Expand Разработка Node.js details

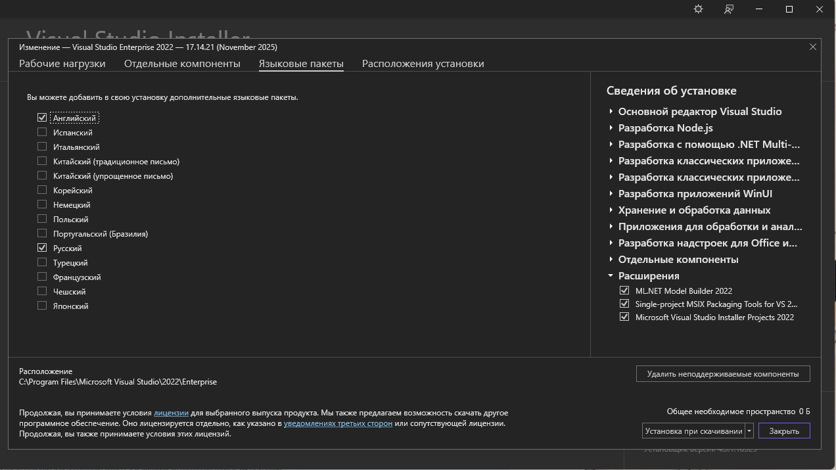[x=611, y=128]
